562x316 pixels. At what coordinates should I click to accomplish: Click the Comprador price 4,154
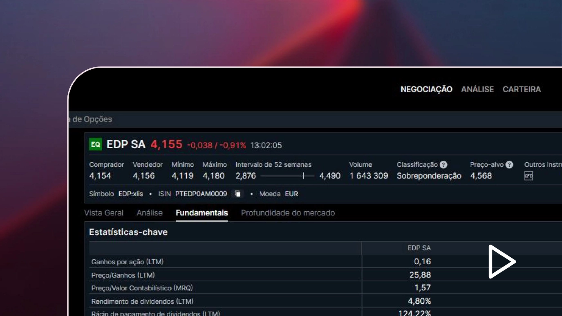point(100,176)
